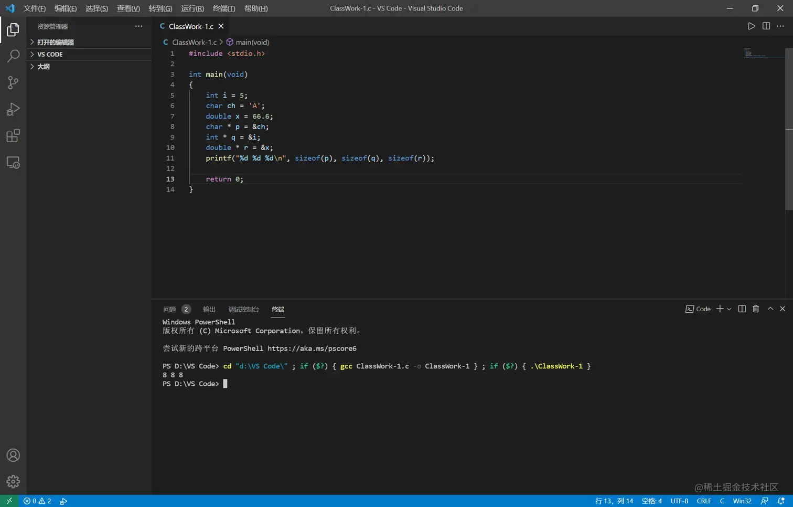This screenshot has width=793, height=507.
Task: Split the editor to the right
Action: coord(766,26)
